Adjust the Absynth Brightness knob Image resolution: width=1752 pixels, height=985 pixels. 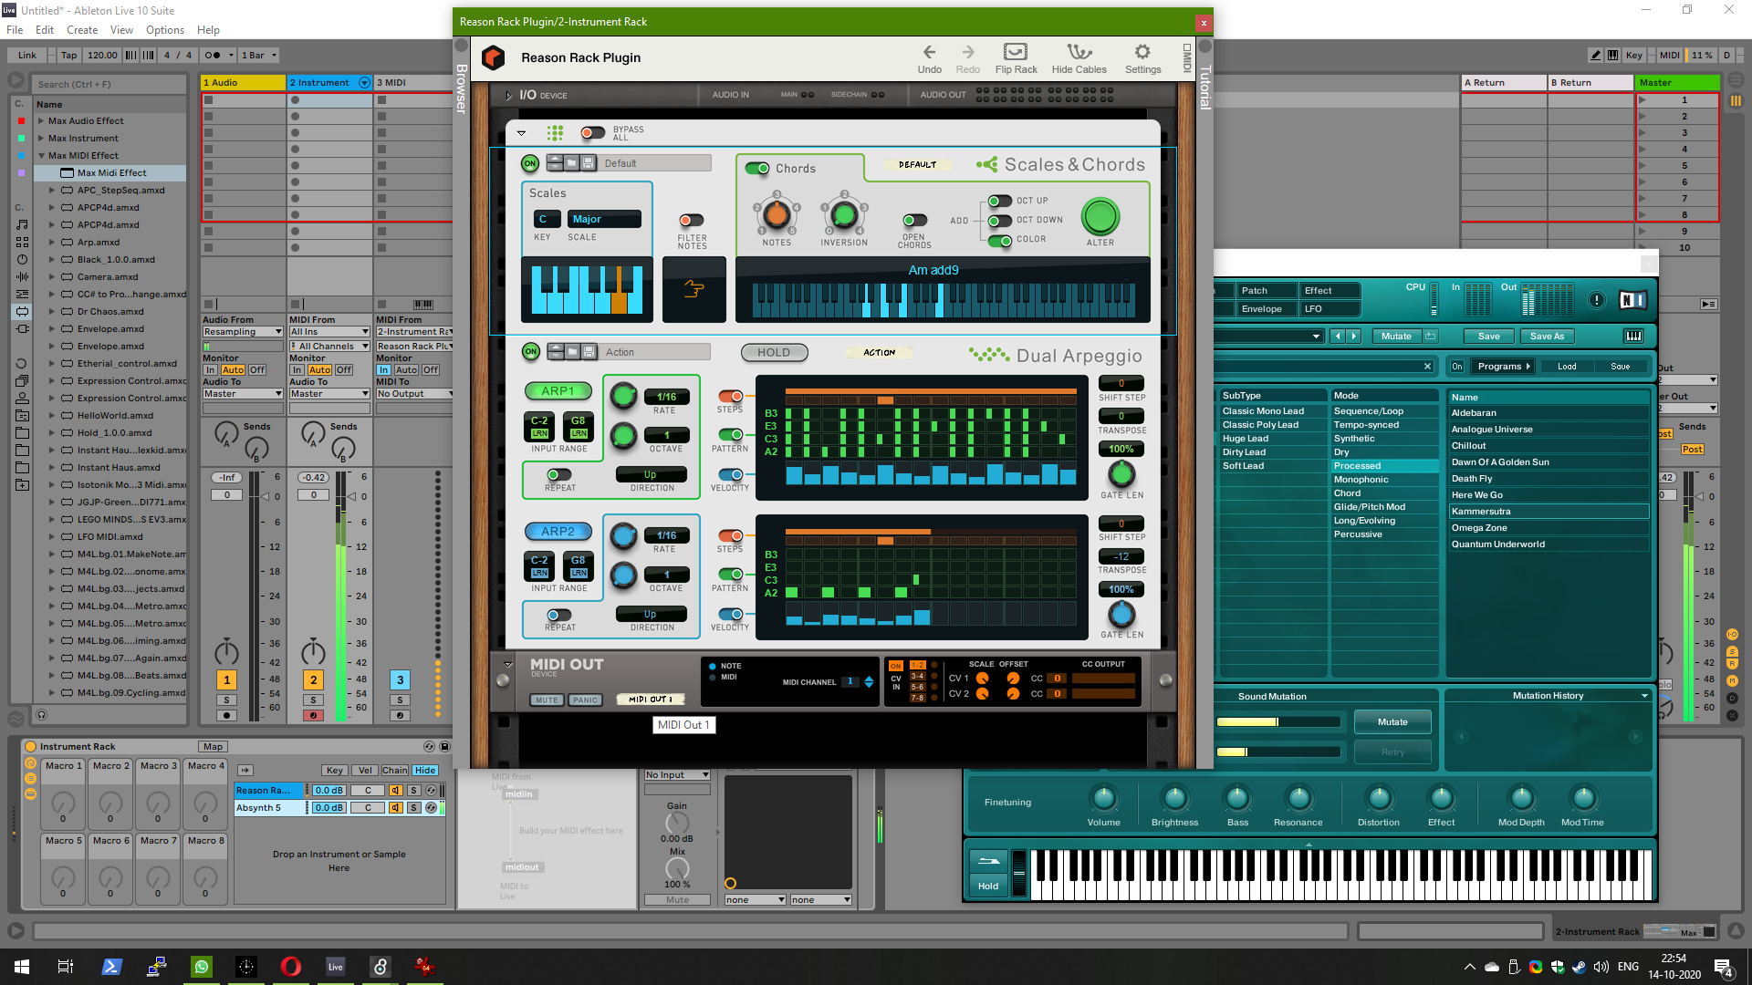click(x=1174, y=799)
